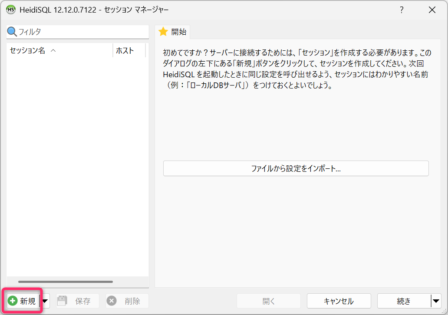Click the ホスト column header
This screenshot has height=315, width=448.
point(125,51)
